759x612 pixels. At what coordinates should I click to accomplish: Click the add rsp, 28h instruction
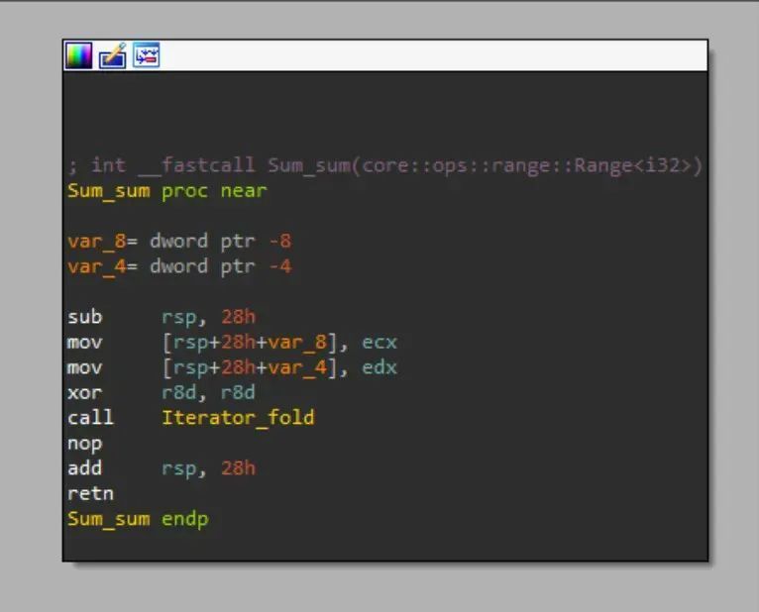pyautogui.click(x=162, y=468)
